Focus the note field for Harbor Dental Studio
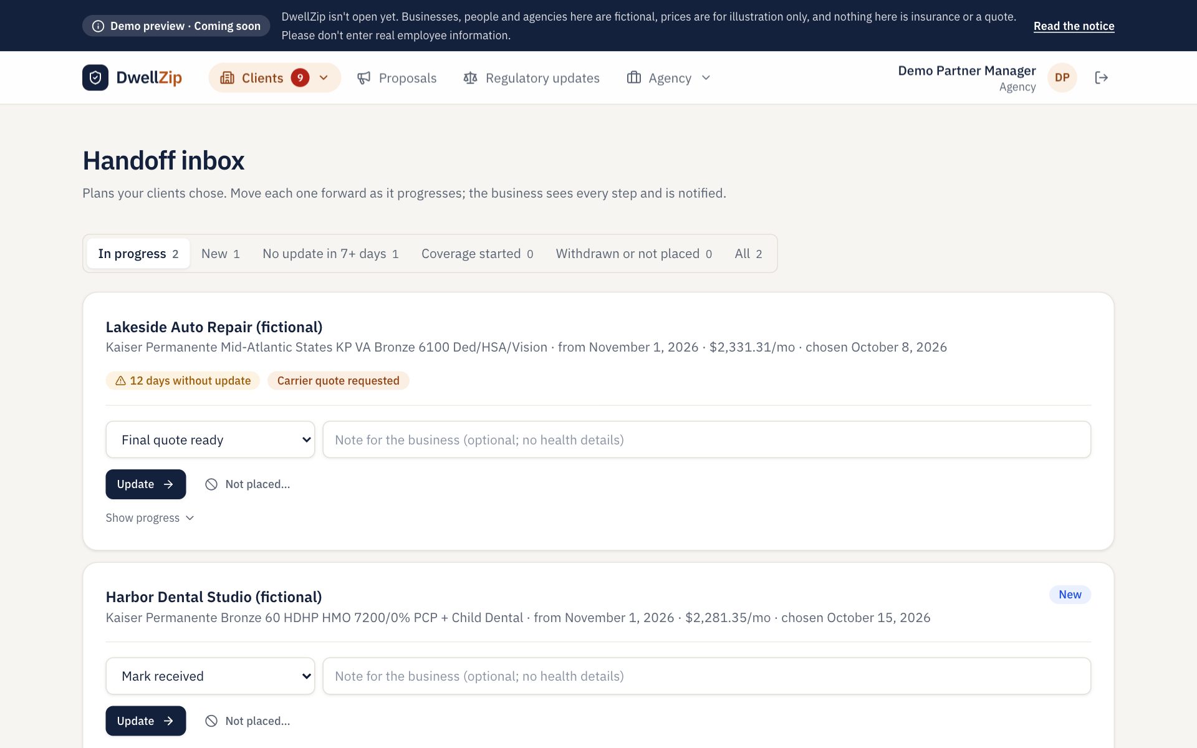1197x748 pixels. click(706, 676)
